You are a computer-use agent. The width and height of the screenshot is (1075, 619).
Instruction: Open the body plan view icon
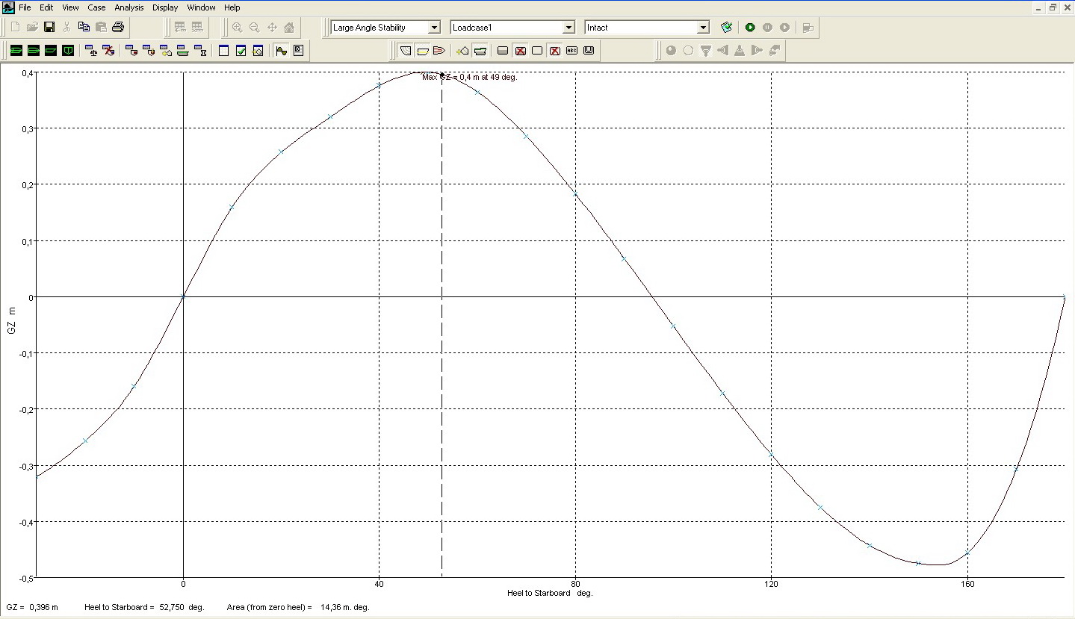coord(68,51)
